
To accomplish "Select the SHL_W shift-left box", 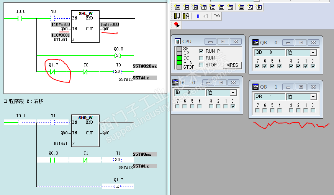I will tap(85, 27).
